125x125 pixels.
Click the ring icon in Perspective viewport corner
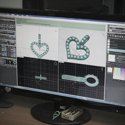pyautogui.click(x=104, y=35)
